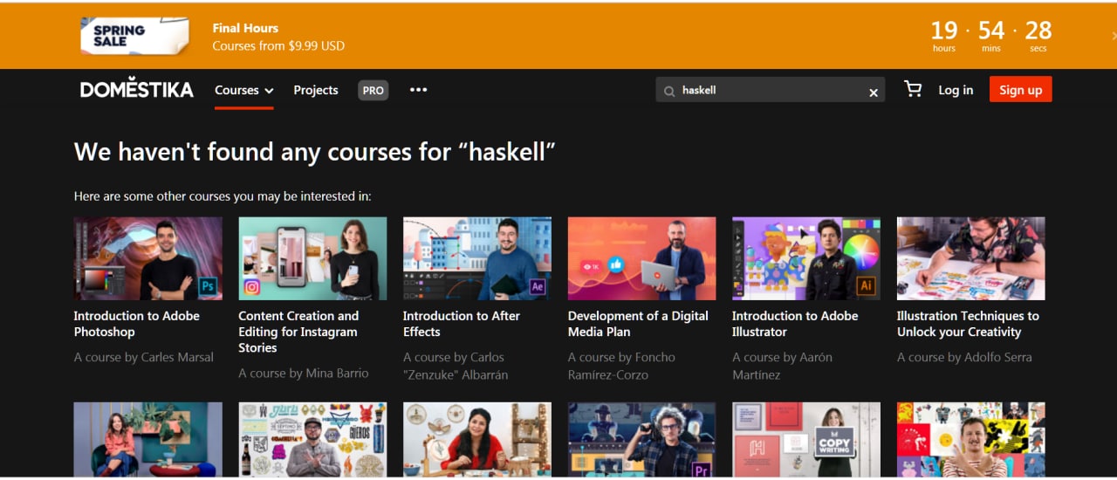Open the PRO badge link
1117x480 pixels.
tap(373, 90)
